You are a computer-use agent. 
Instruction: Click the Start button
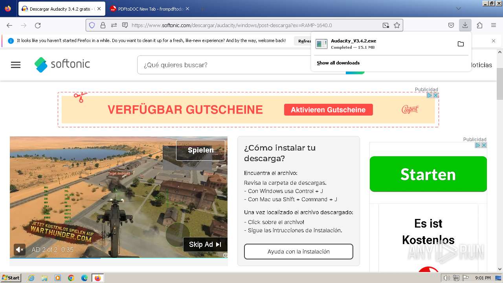[11, 278]
